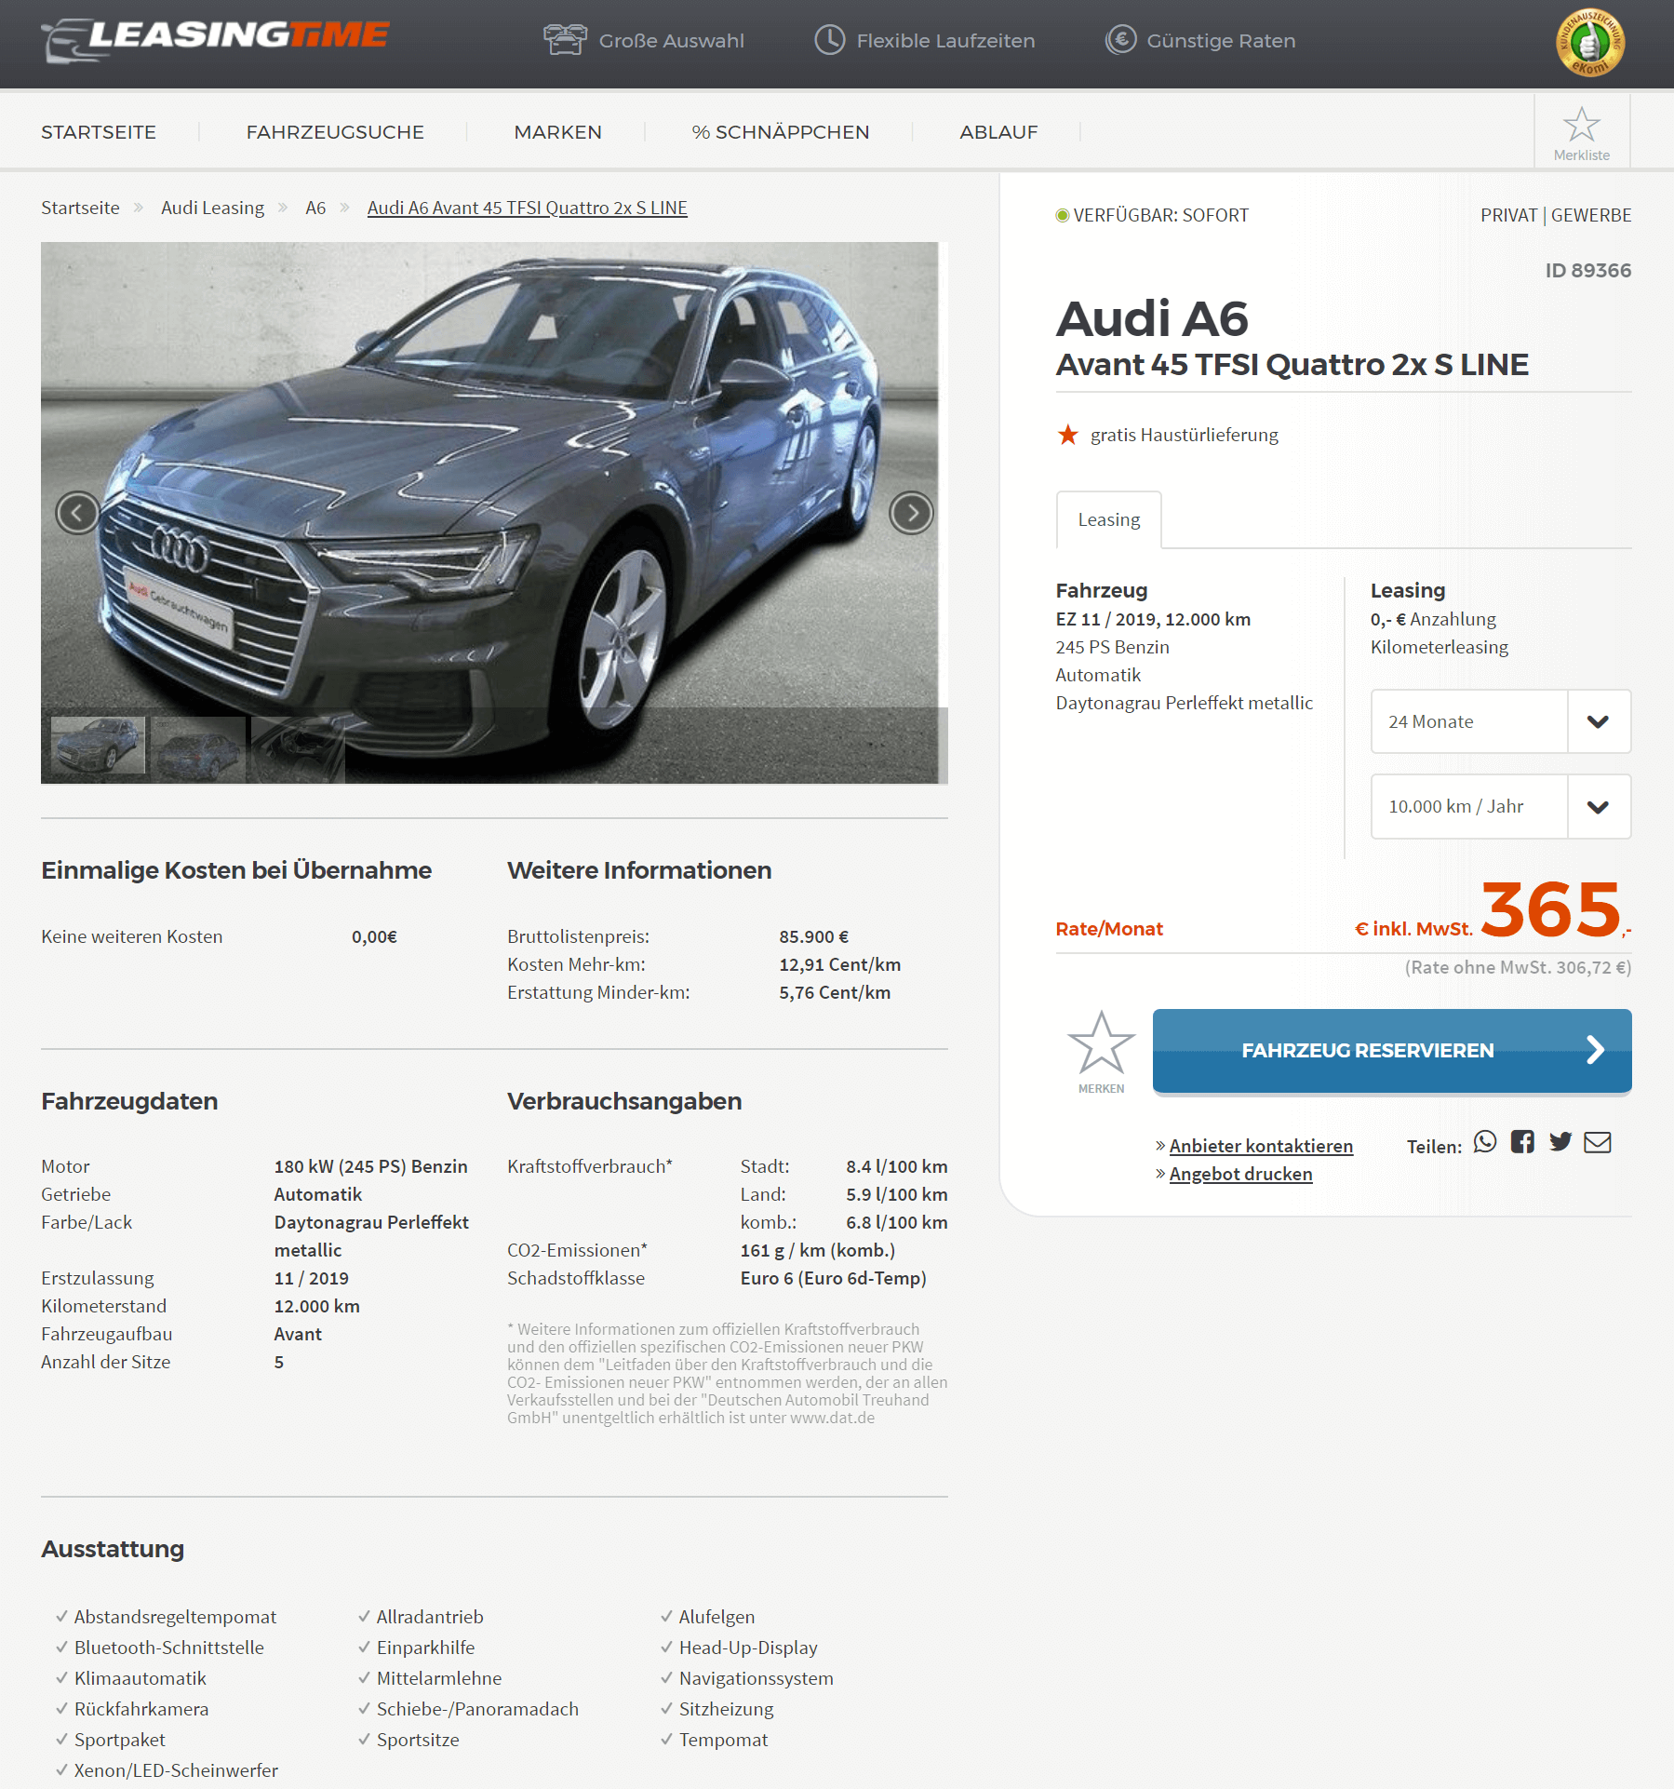
Task: Open % Schnäppchen menu item
Action: pos(780,132)
